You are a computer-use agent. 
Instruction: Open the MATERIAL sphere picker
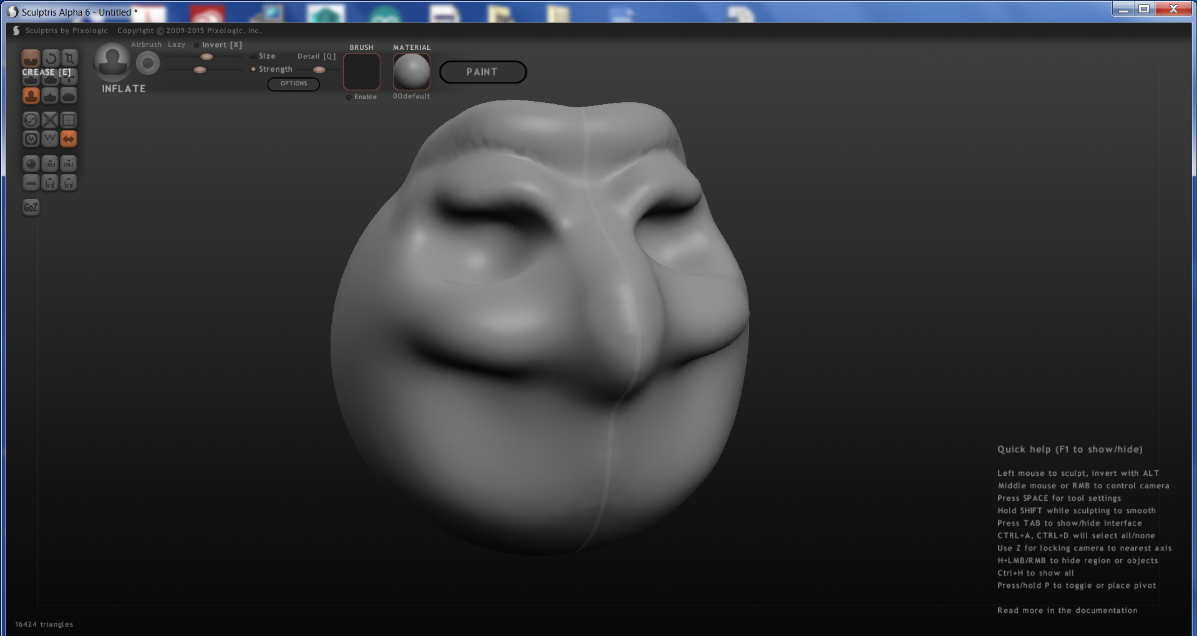[412, 72]
